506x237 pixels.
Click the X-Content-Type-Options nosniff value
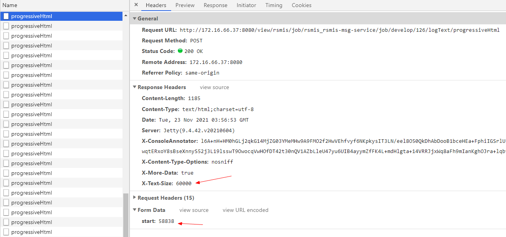click(222, 162)
